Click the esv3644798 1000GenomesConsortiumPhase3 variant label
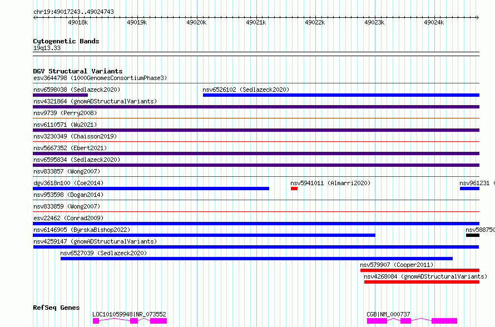495x327 pixels. [x=100, y=78]
